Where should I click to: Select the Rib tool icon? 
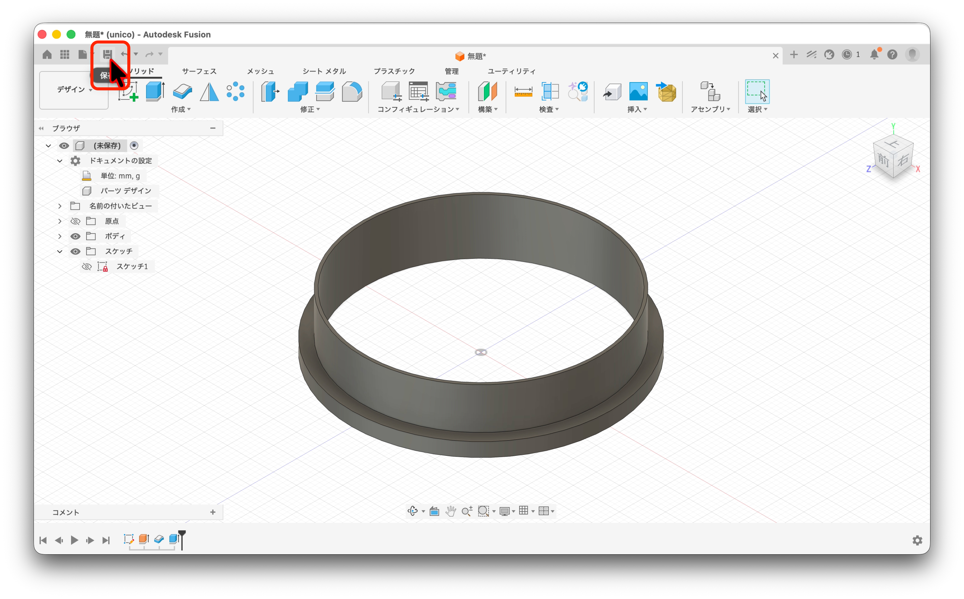(x=209, y=92)
